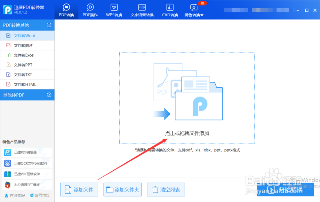This screenshot has height=202, width=320.
Task: Click the 点击或拖拽文件添加 drop area
Action: 187,98
